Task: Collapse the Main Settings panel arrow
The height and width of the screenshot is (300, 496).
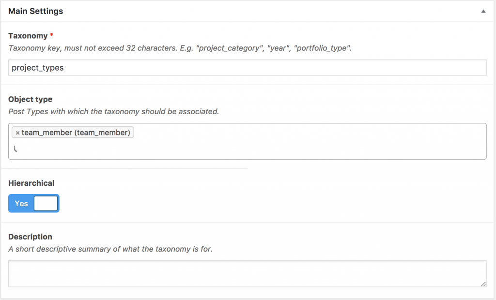Action: tap(483, 12)
